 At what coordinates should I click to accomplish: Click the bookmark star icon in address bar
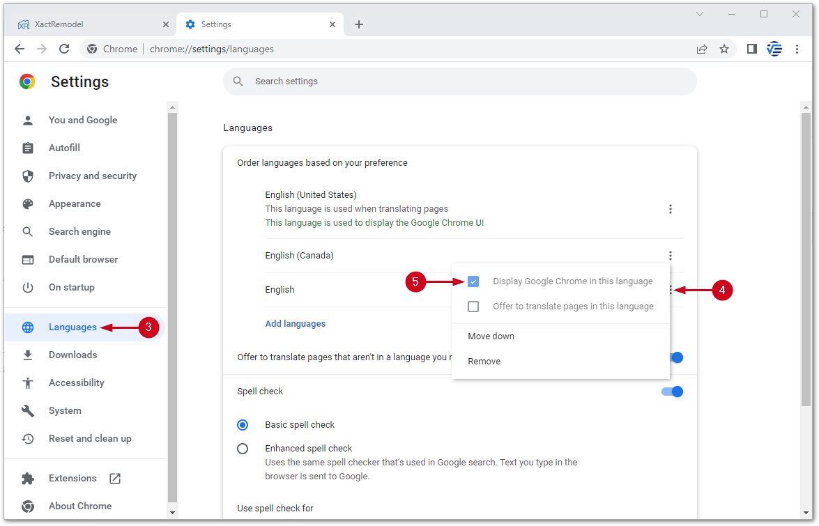tap(724, 49)
